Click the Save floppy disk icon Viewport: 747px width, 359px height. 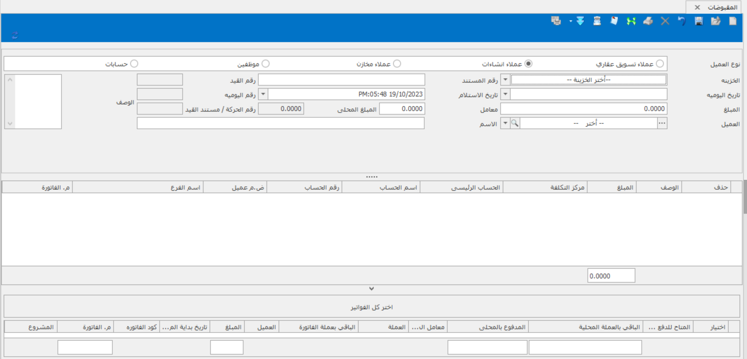tap(699, 21)
